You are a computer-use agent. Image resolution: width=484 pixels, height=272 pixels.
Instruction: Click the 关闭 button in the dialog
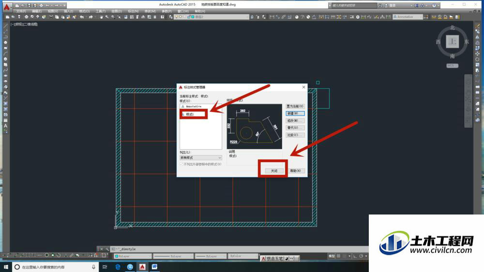pos(274,171)
